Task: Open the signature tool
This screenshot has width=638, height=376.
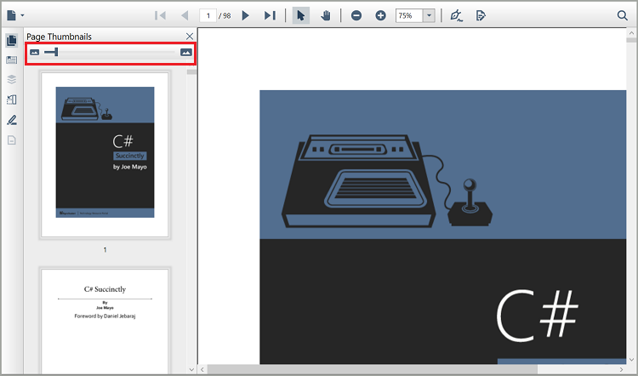Action: click(x=457, y=15)
